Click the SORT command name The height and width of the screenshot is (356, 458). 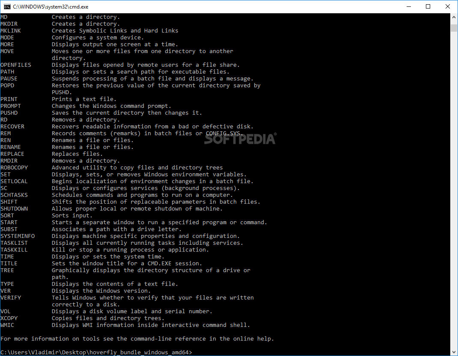(7, 216)
